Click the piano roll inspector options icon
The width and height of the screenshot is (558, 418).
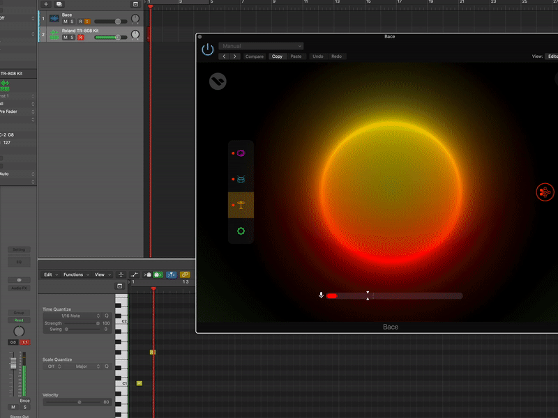coord(119,286)
